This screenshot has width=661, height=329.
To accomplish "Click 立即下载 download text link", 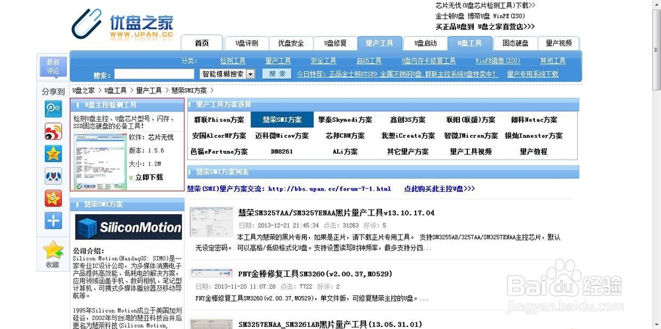I will click(149, 177).
